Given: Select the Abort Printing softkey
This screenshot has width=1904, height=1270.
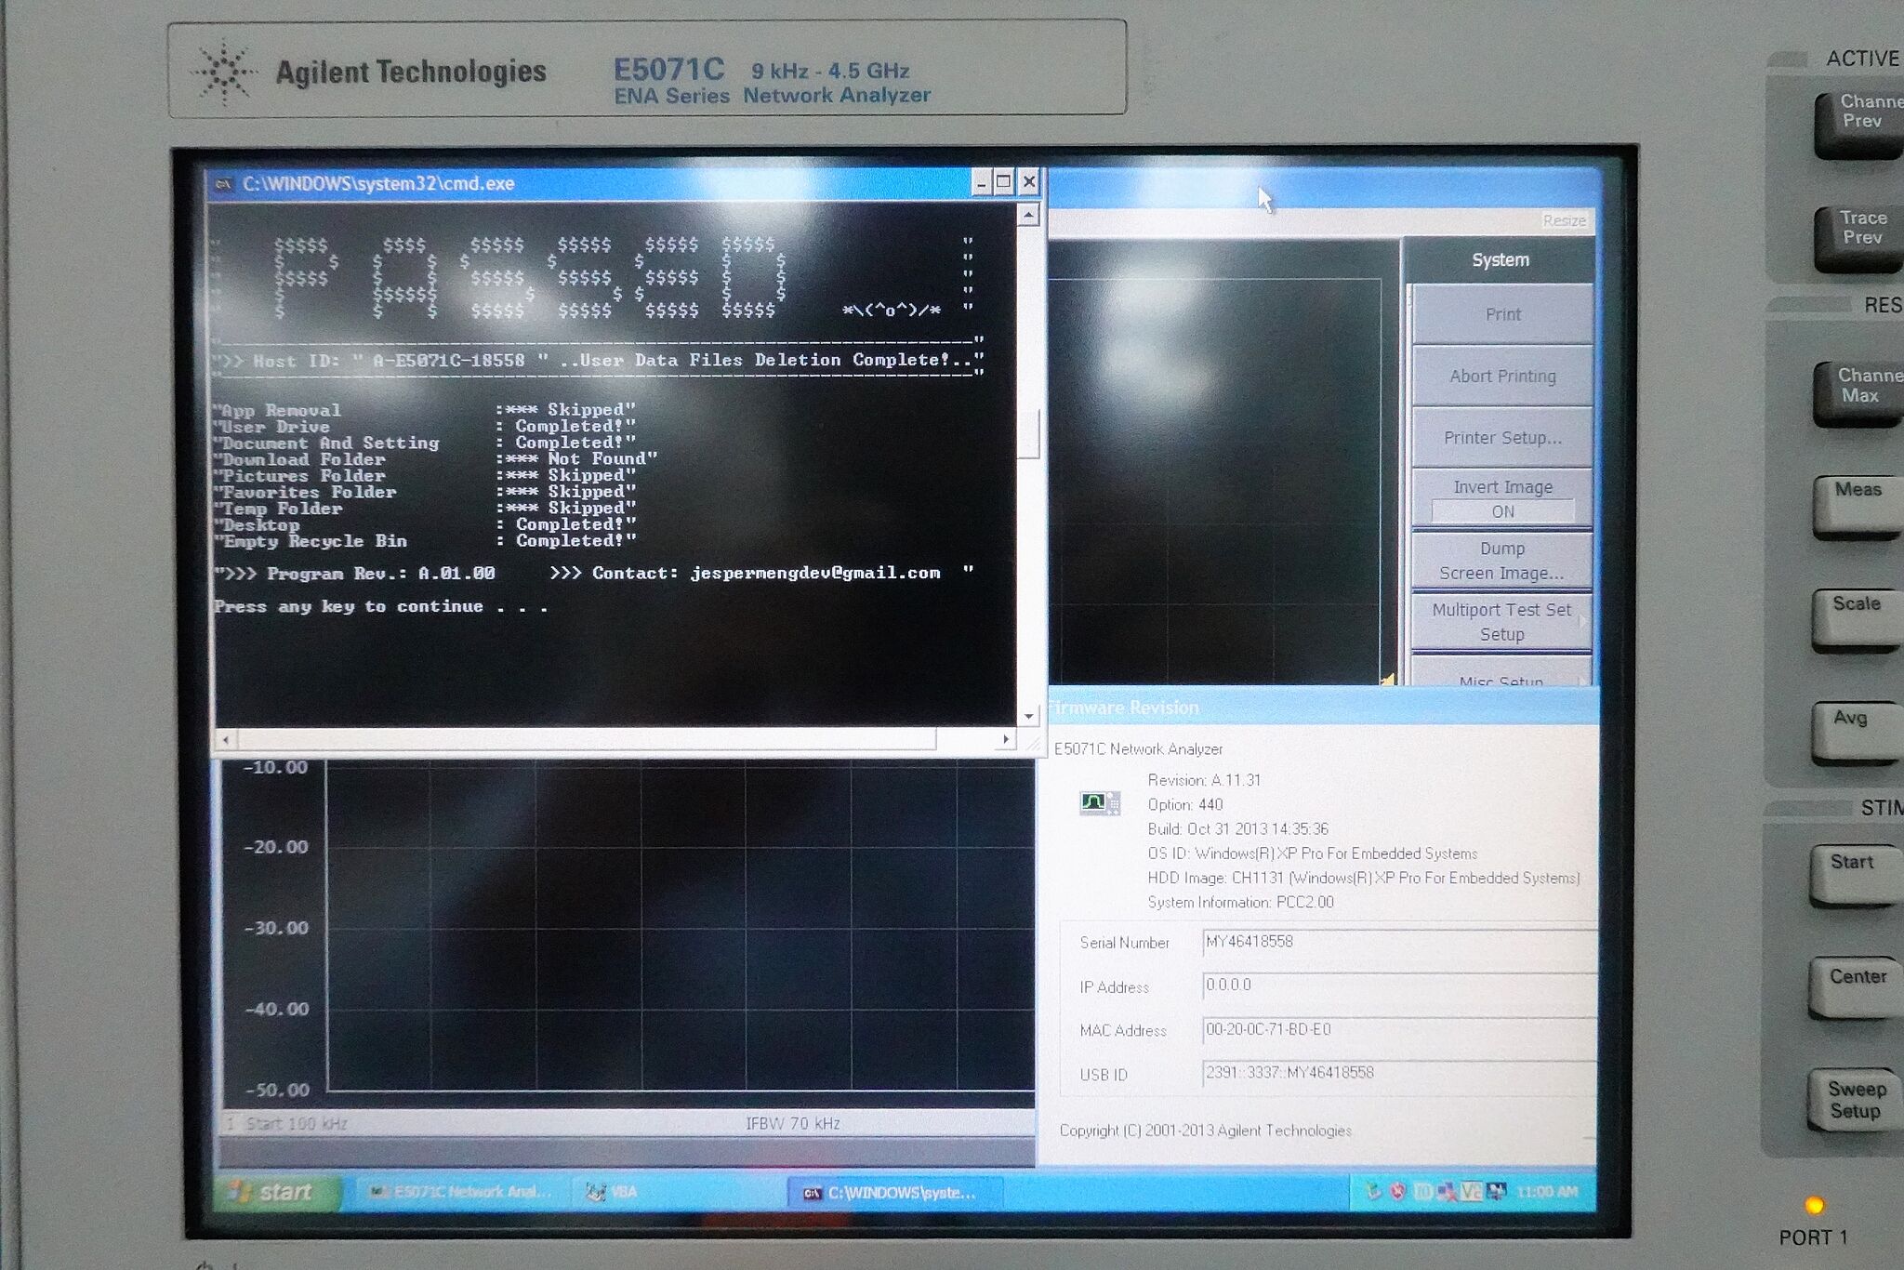Looking at the screenshot, I should click(1502, 376).
